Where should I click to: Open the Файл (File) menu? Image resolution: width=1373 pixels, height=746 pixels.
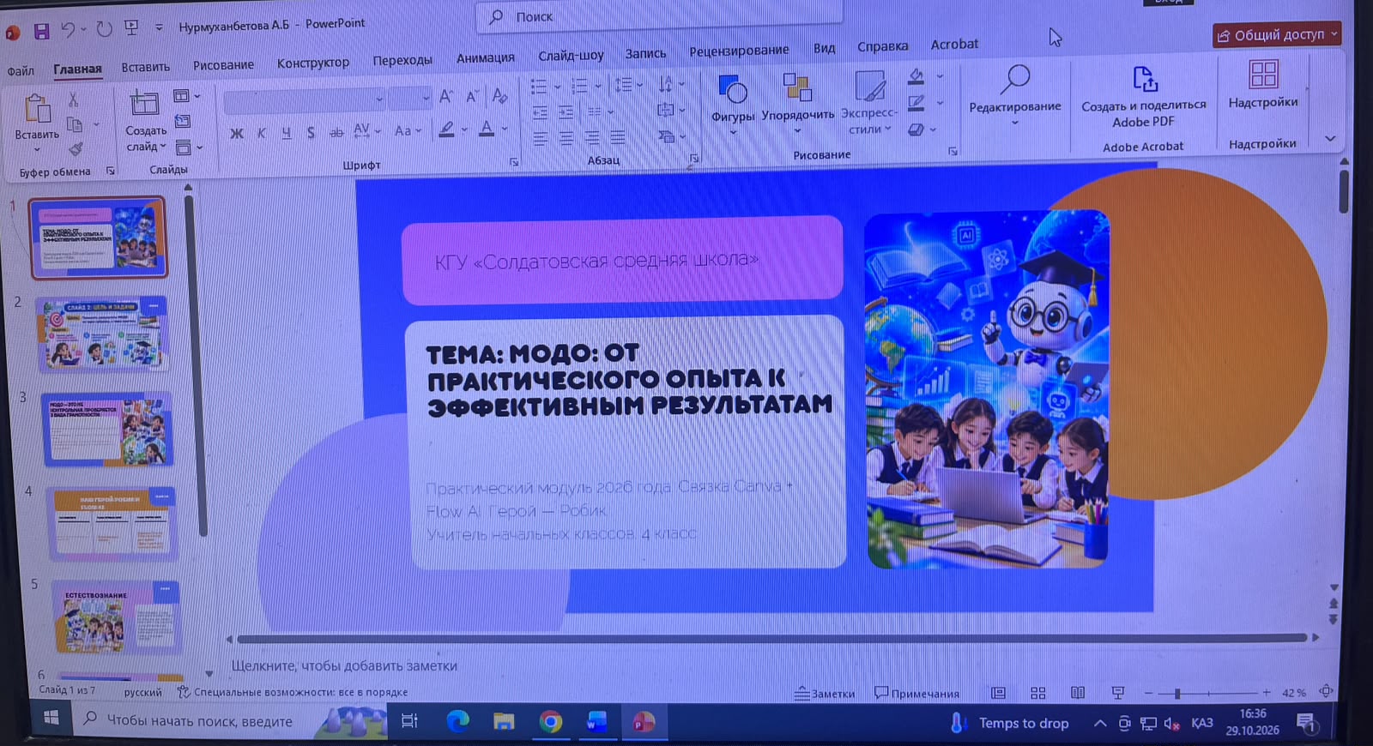(21, 71)
